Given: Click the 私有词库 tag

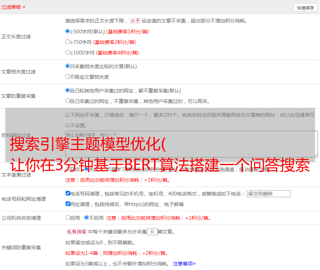Looking at the screenshot, I should (x=76, y=232).
